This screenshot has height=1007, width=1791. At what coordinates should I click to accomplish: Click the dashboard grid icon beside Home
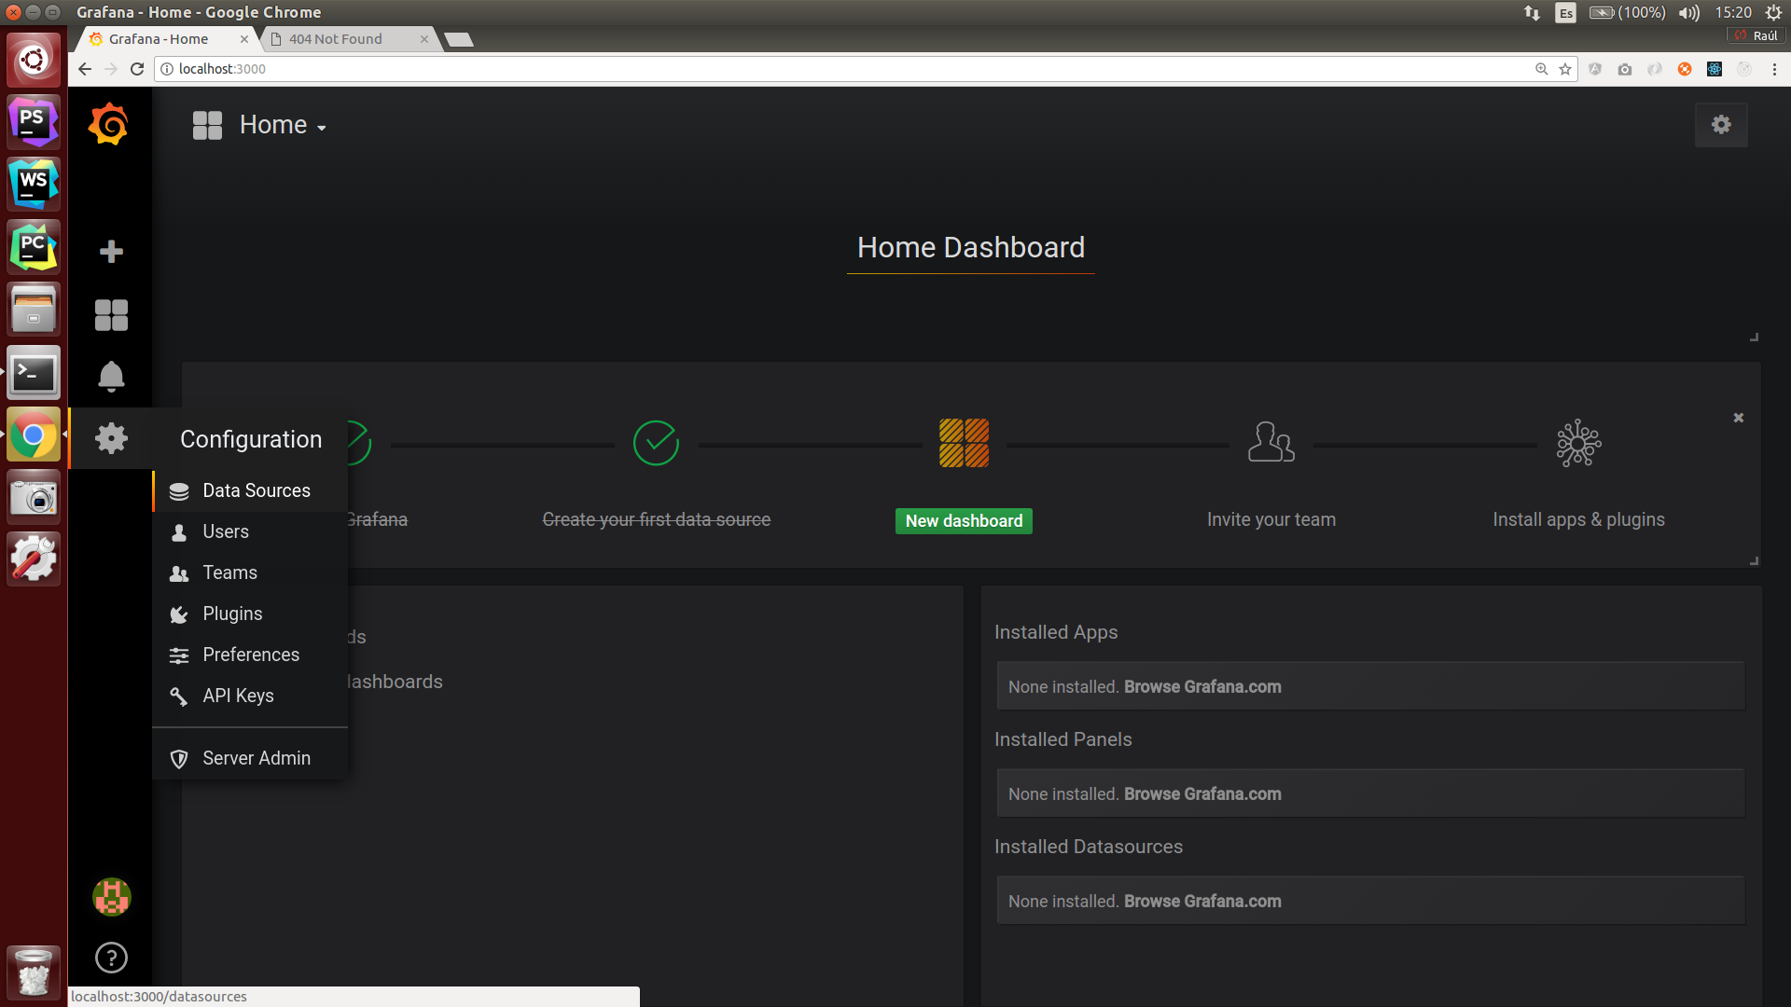pos(207,125)
